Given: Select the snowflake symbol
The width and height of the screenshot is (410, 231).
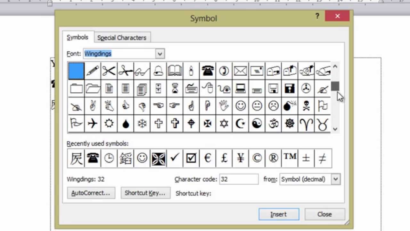Looking at the screenshot, I should tap(142, 124).
